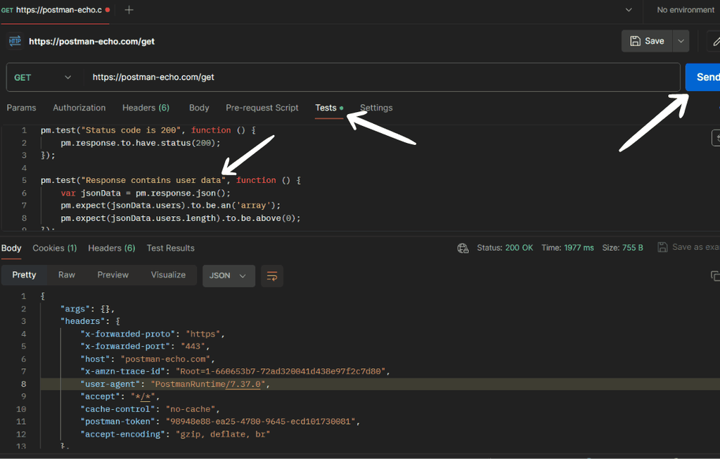Open the Pre-request Script tab
The height and width of the screenshot is (459, 720).
point(262,108)
